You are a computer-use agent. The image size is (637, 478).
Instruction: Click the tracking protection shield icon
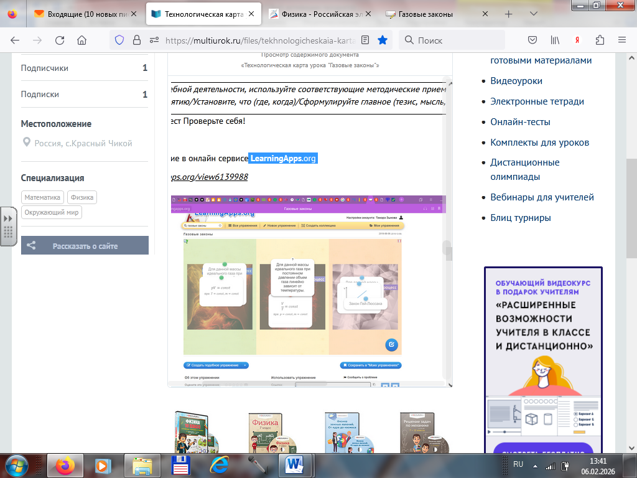pyautogui.click(x=119, y=40)
